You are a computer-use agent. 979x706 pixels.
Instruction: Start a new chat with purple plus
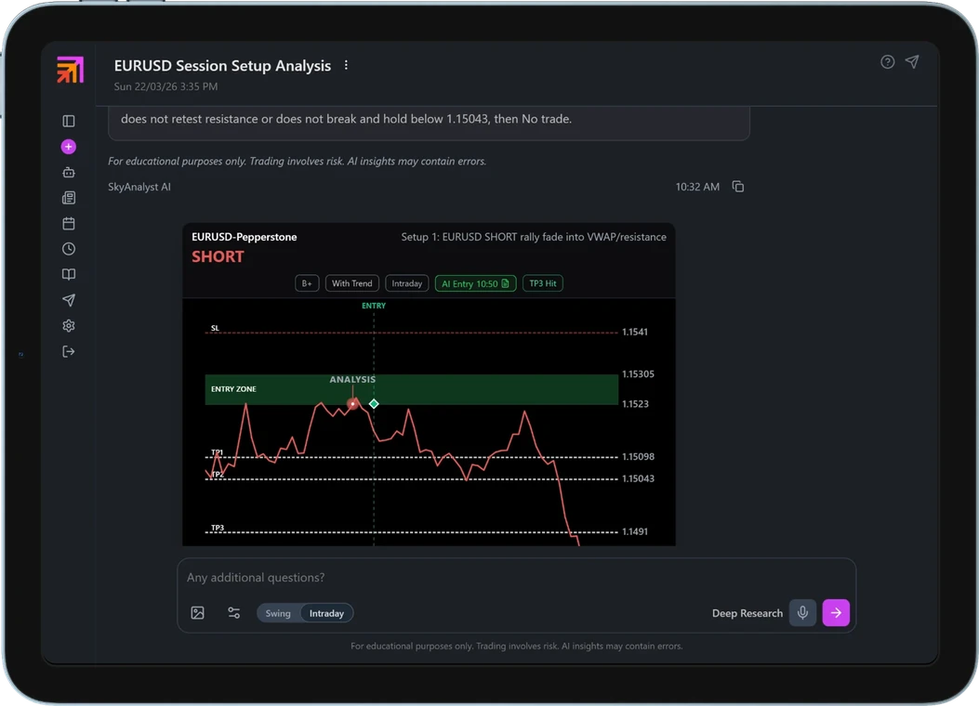click(x=69, y=147)
